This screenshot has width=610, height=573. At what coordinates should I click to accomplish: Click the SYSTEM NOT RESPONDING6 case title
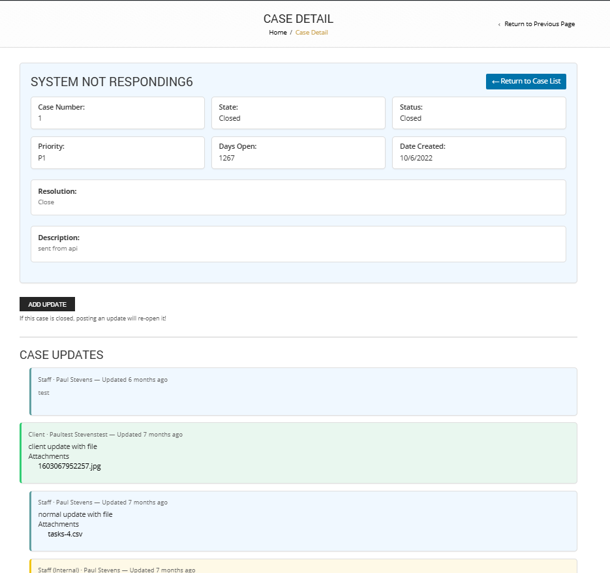click(112, 82)
